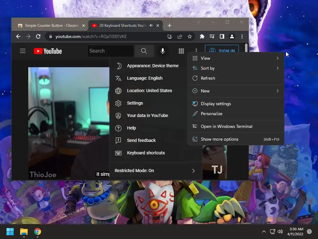The width and height of the screenshot is (318, 239).
Task: Expand the New submenu
Action: pos(236,91)
